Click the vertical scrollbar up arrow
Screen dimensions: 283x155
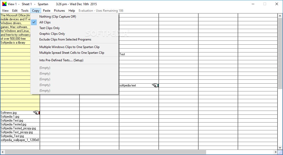(x=280, y=16)
